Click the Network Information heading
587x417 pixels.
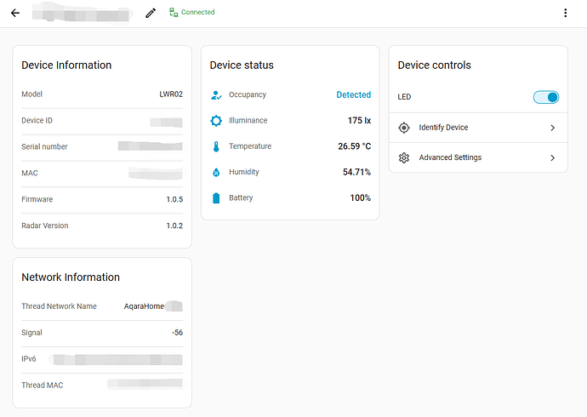point(71,277)
